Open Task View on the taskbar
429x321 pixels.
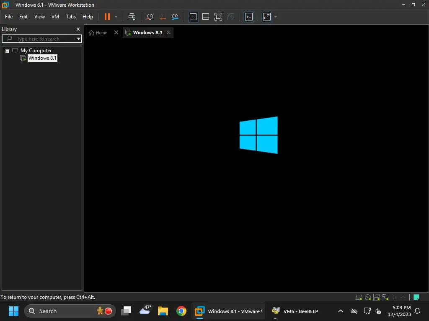click(x=126, y=311)
